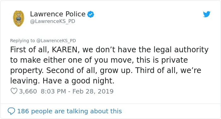
Task: Click the @LawrenceKS_PD handle below the name
Action: coord(53,21)
